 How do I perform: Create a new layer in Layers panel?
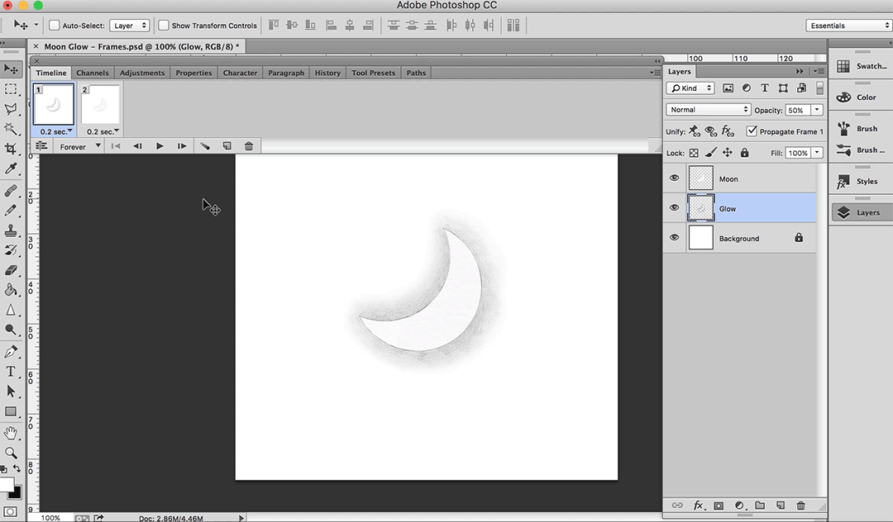780,505
